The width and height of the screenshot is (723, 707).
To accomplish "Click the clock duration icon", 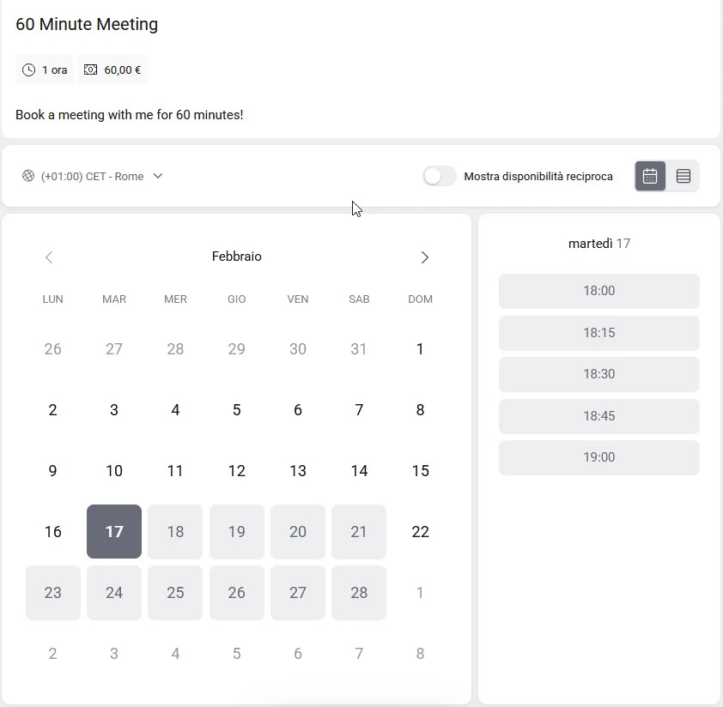I will pyautogui.click(x=28, y=70).
